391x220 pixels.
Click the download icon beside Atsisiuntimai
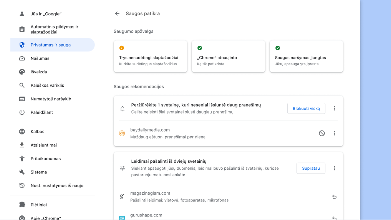pos(22,145)
